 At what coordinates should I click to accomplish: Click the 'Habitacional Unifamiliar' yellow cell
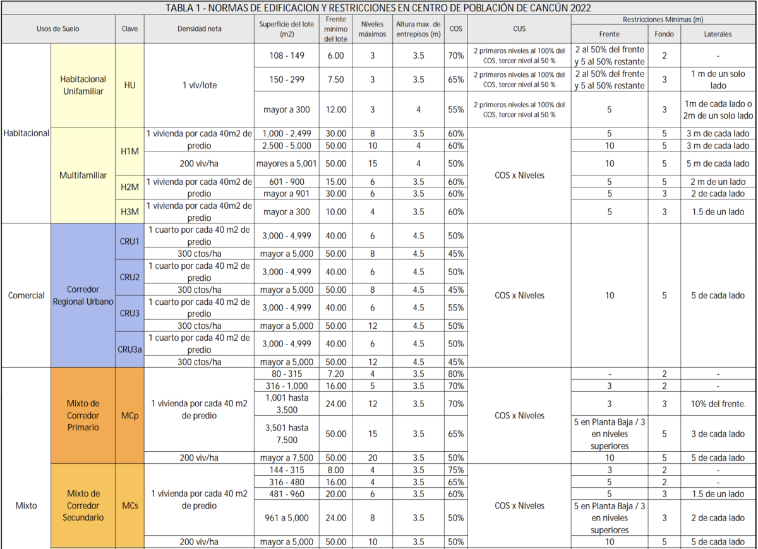[83, 85]
